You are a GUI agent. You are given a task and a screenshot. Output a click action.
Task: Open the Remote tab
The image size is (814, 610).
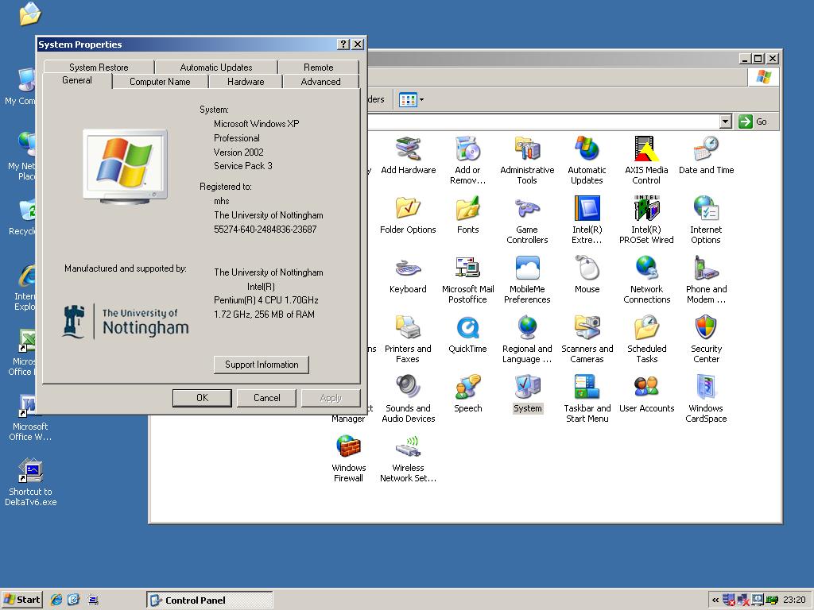[x=318, y=68]
